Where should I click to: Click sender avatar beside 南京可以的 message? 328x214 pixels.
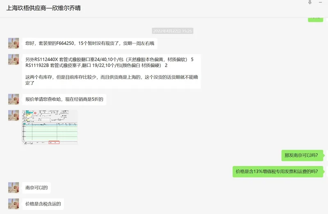[x=14, y=187]
